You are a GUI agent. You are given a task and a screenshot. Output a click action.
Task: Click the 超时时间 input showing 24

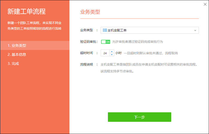[x=105, y=53]
